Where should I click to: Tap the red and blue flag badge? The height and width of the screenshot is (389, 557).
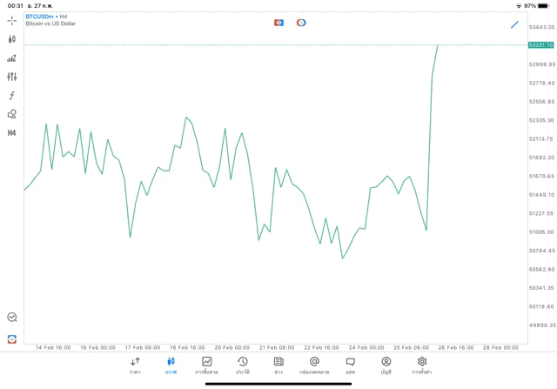(278, 23)
